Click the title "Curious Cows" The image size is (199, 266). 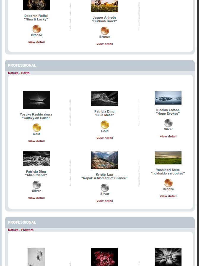coord(104,21)
